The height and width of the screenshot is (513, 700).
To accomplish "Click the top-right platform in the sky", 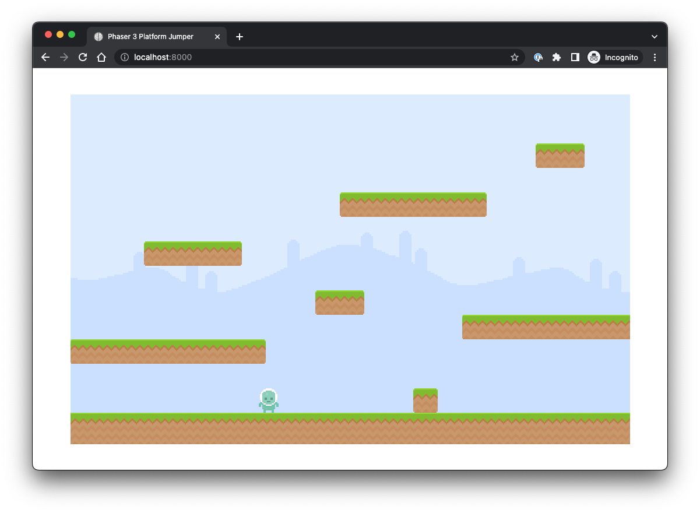I will [x=560, y=155].
